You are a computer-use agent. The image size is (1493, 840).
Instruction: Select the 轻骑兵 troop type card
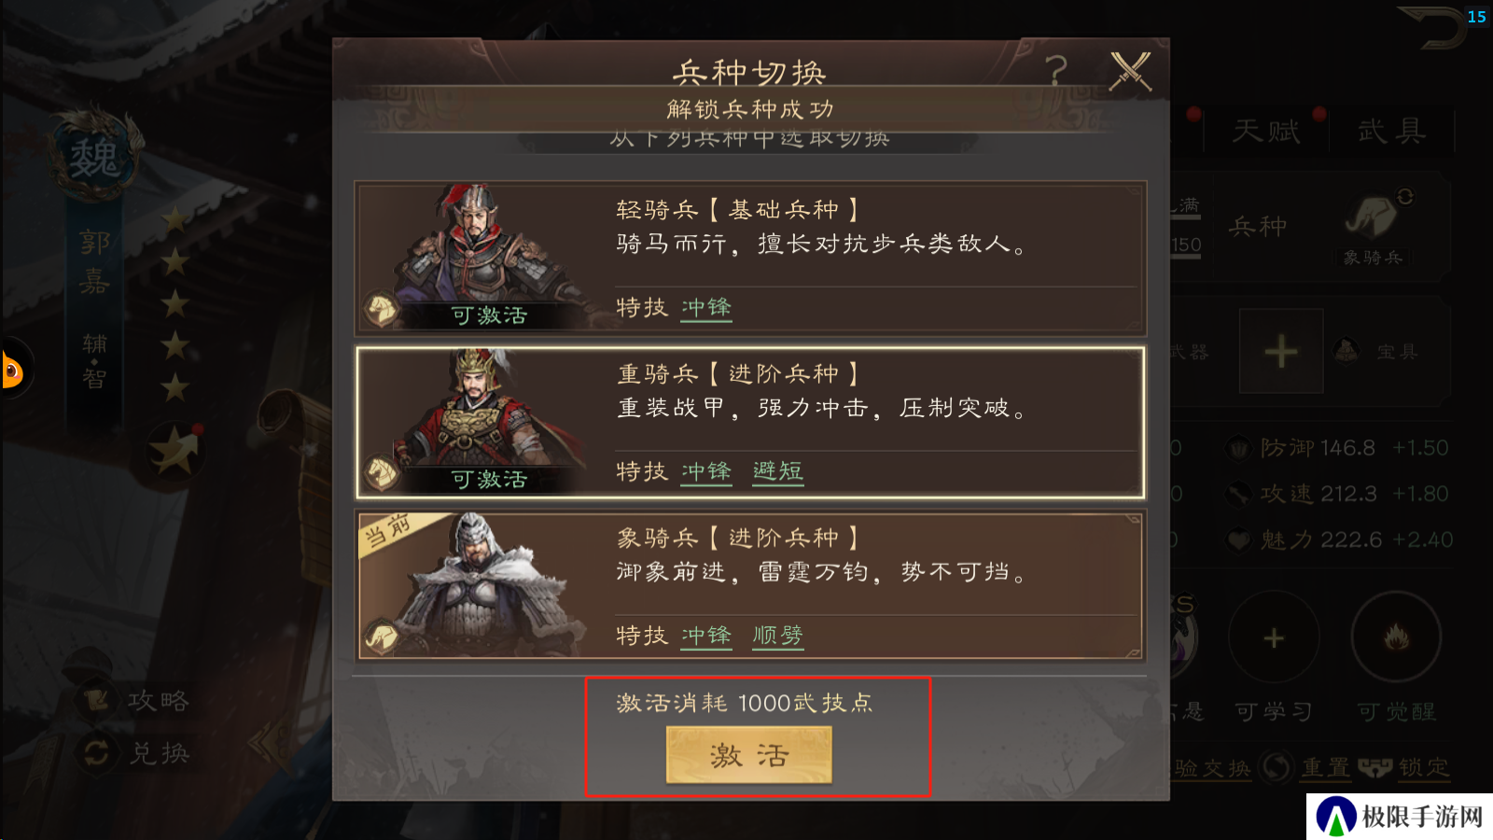(x=750, y=259)
